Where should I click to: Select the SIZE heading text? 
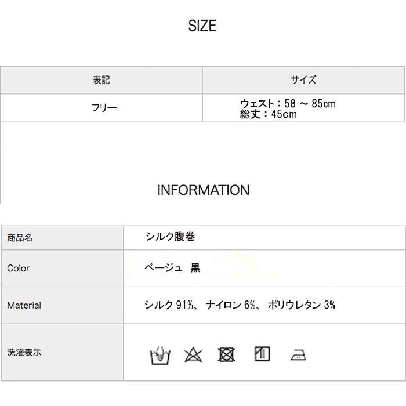202,26
